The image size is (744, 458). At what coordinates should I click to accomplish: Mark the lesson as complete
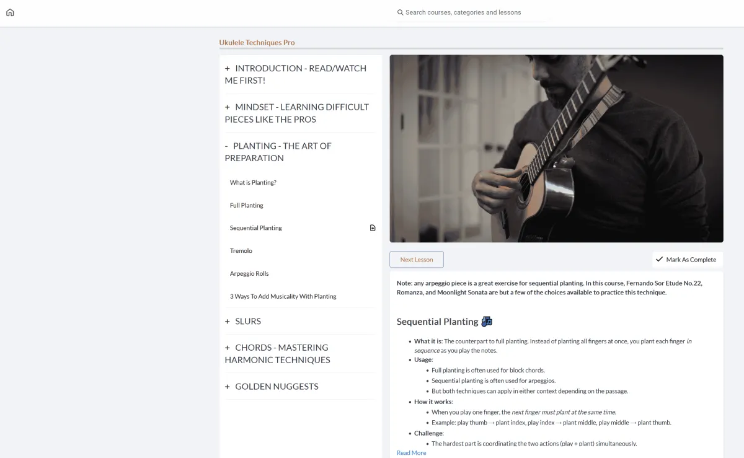(x=688, y=260)
